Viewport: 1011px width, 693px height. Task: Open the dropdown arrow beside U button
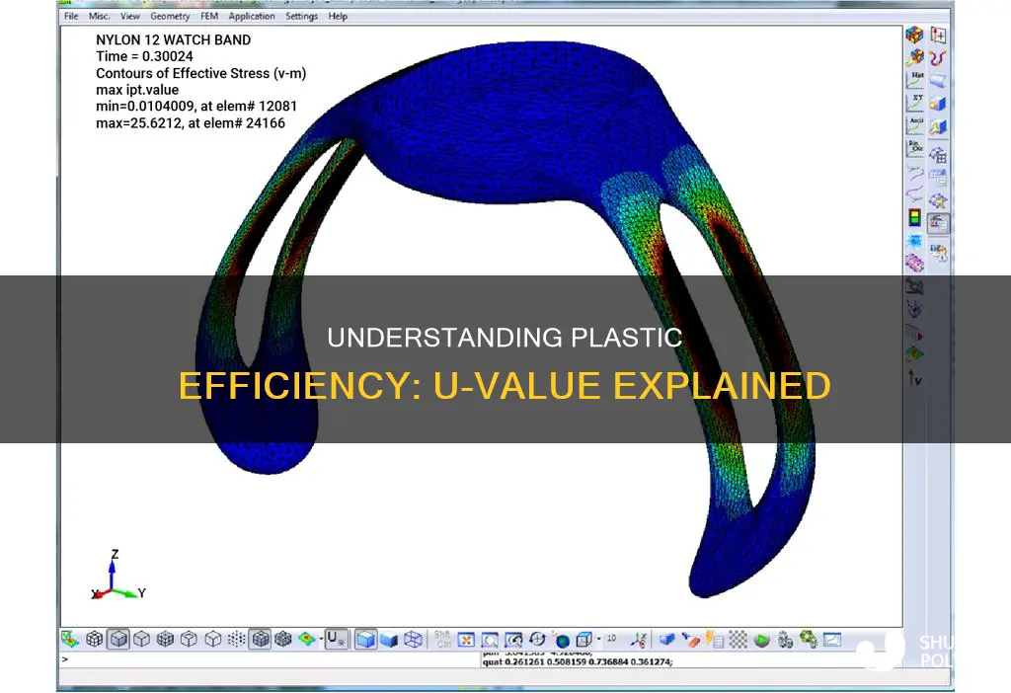click(x=321, y=639)
